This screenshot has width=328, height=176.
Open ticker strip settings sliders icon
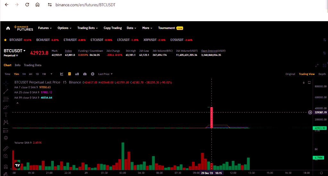click(x=324, y=40)
